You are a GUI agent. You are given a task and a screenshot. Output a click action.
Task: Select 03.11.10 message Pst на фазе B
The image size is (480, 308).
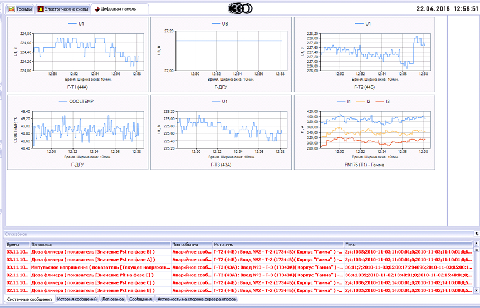click(239, 252)
